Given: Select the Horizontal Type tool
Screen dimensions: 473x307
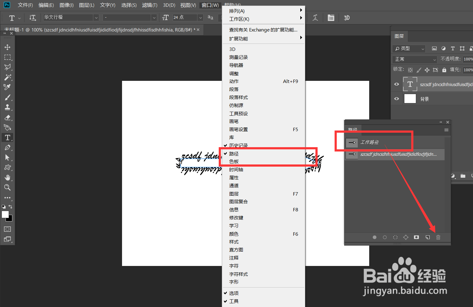Looking at the screenshot, I should (x=7, y=137).
